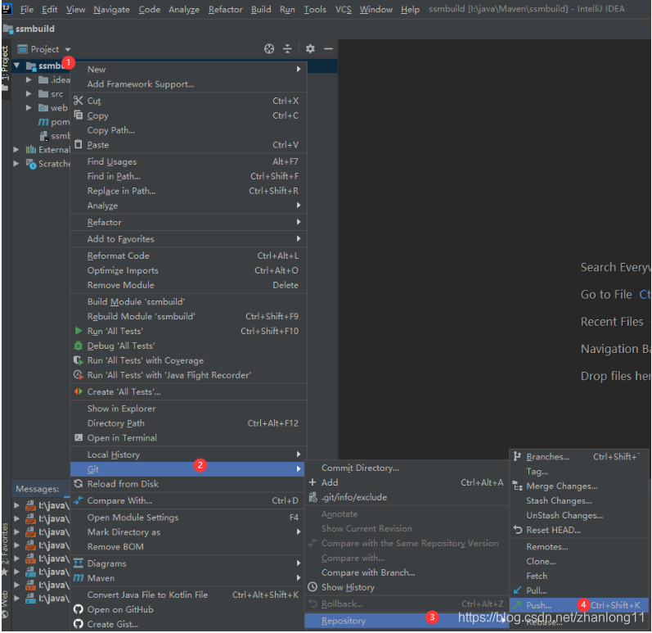652x633 pixels.
Task: Expand the Refactor submenu arrow
Action: pyautogui.click(x=298, y=222)
